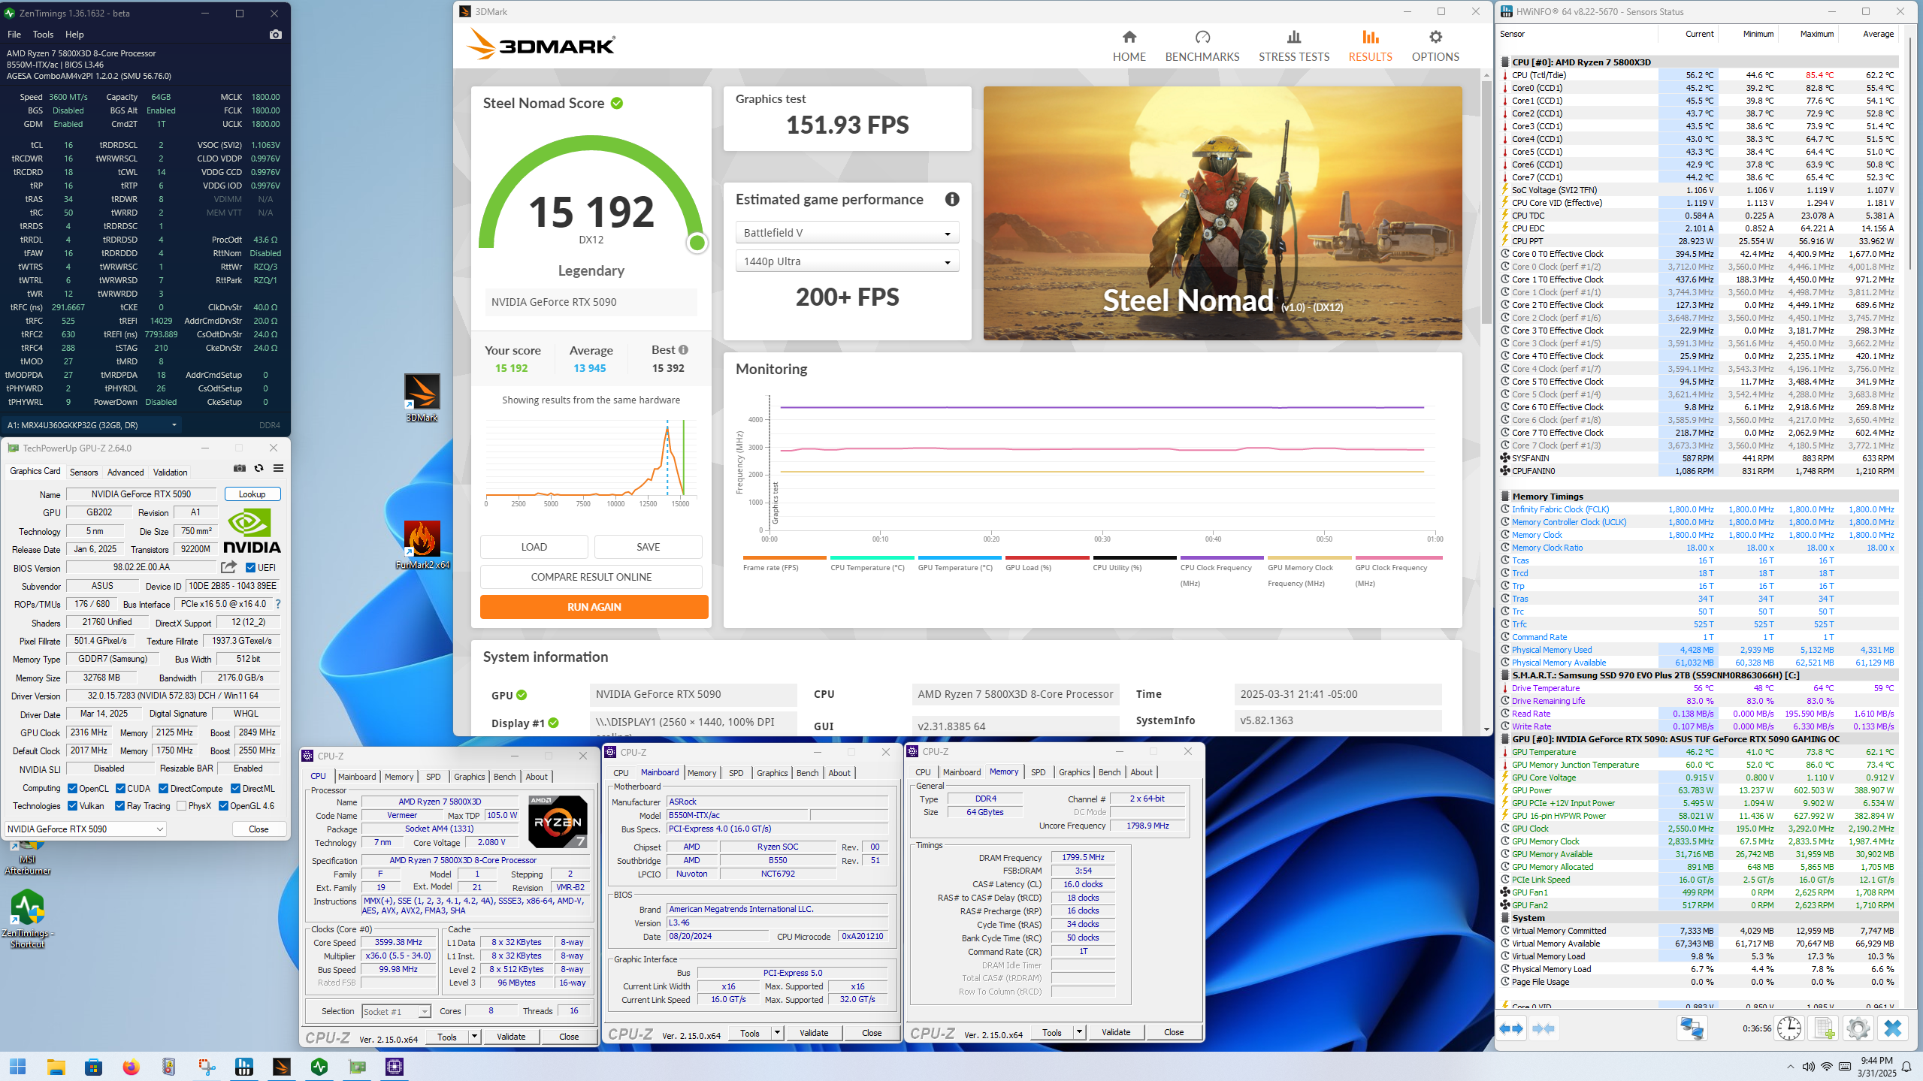Open Battlefield V game dropdown

pos(847,233)
